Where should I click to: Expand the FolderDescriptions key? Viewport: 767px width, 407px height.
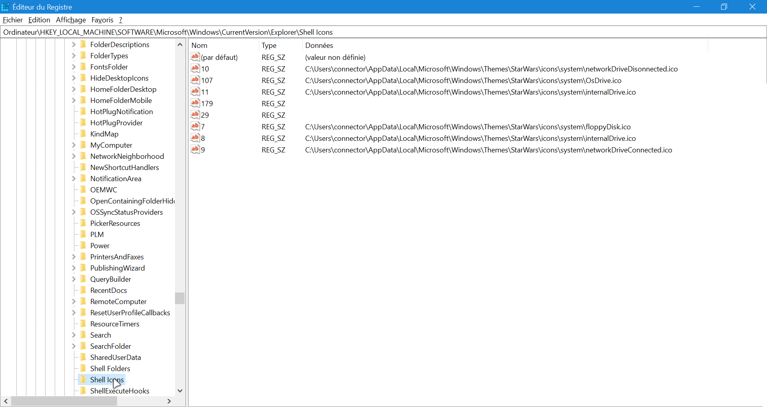[x=74, y=44]
